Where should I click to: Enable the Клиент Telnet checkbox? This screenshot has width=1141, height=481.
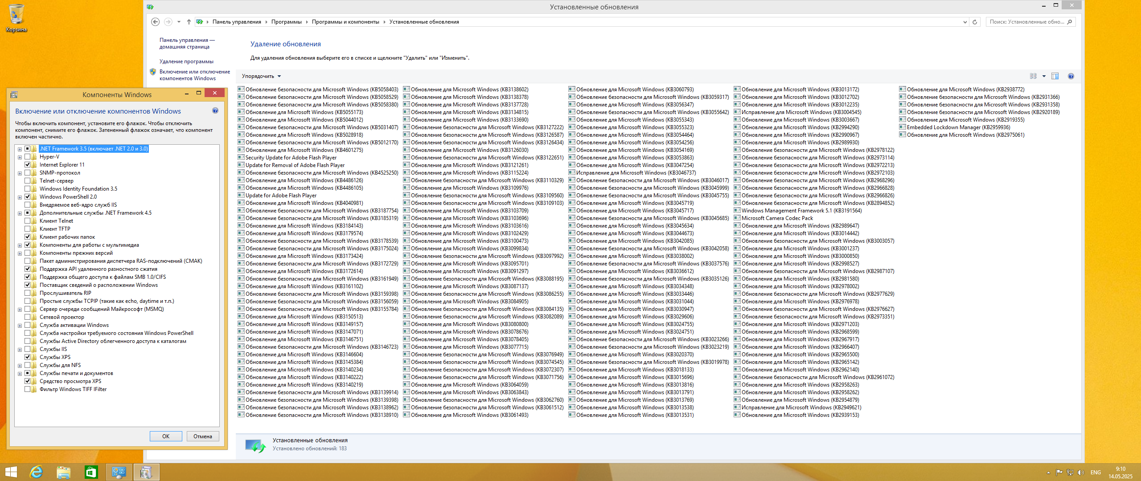click(27, 221)
